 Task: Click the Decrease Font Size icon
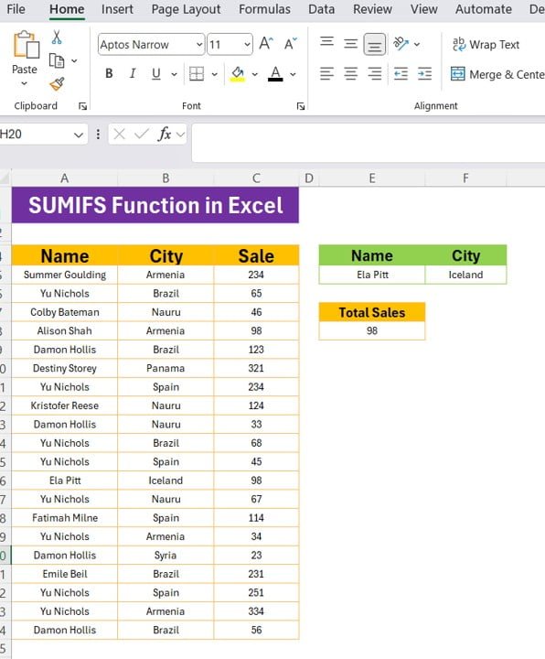point(291,44)
